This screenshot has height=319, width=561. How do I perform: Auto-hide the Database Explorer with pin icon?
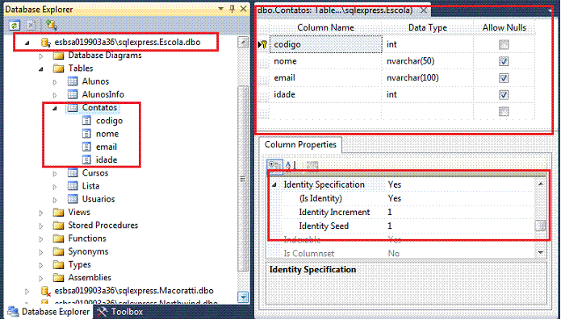pos(232,9)
